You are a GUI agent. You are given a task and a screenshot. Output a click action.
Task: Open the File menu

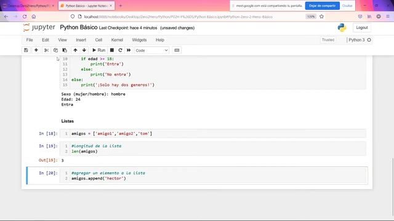pos(30,40)
